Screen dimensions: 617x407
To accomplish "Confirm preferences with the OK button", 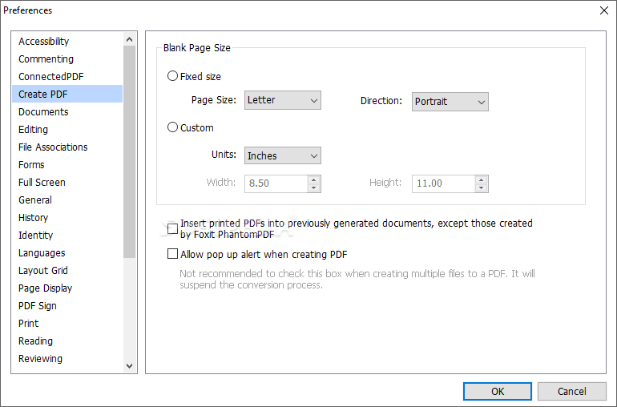I will point(498,391).
